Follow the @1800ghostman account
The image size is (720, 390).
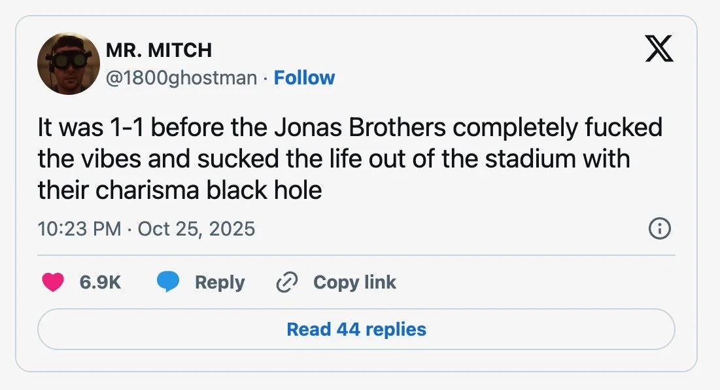(x=304, y=78)
